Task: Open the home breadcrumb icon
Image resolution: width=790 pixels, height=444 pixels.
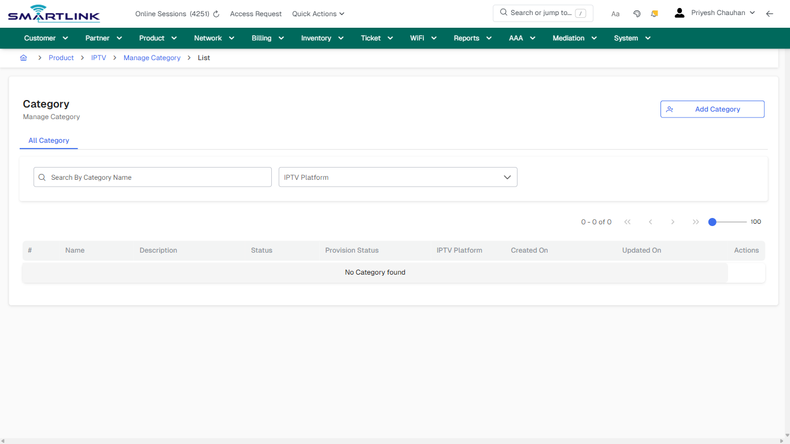Action: coord(24,57)
